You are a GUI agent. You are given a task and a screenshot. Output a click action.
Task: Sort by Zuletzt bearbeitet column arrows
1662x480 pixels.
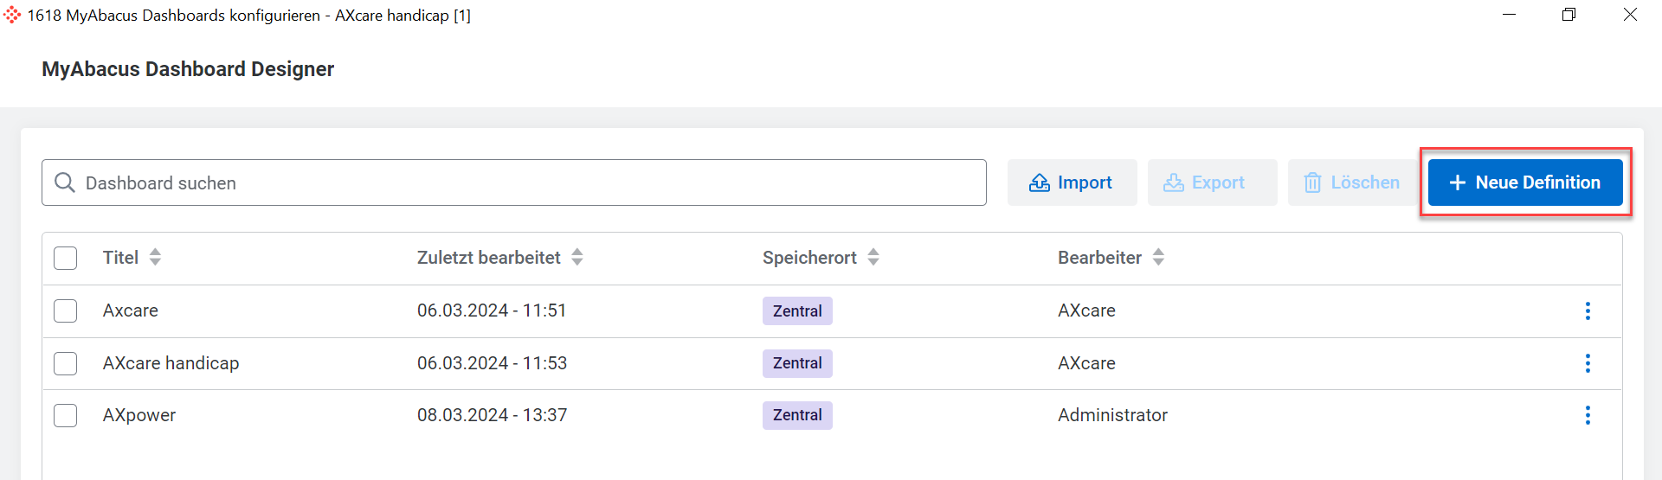click(x=577, y=257)
